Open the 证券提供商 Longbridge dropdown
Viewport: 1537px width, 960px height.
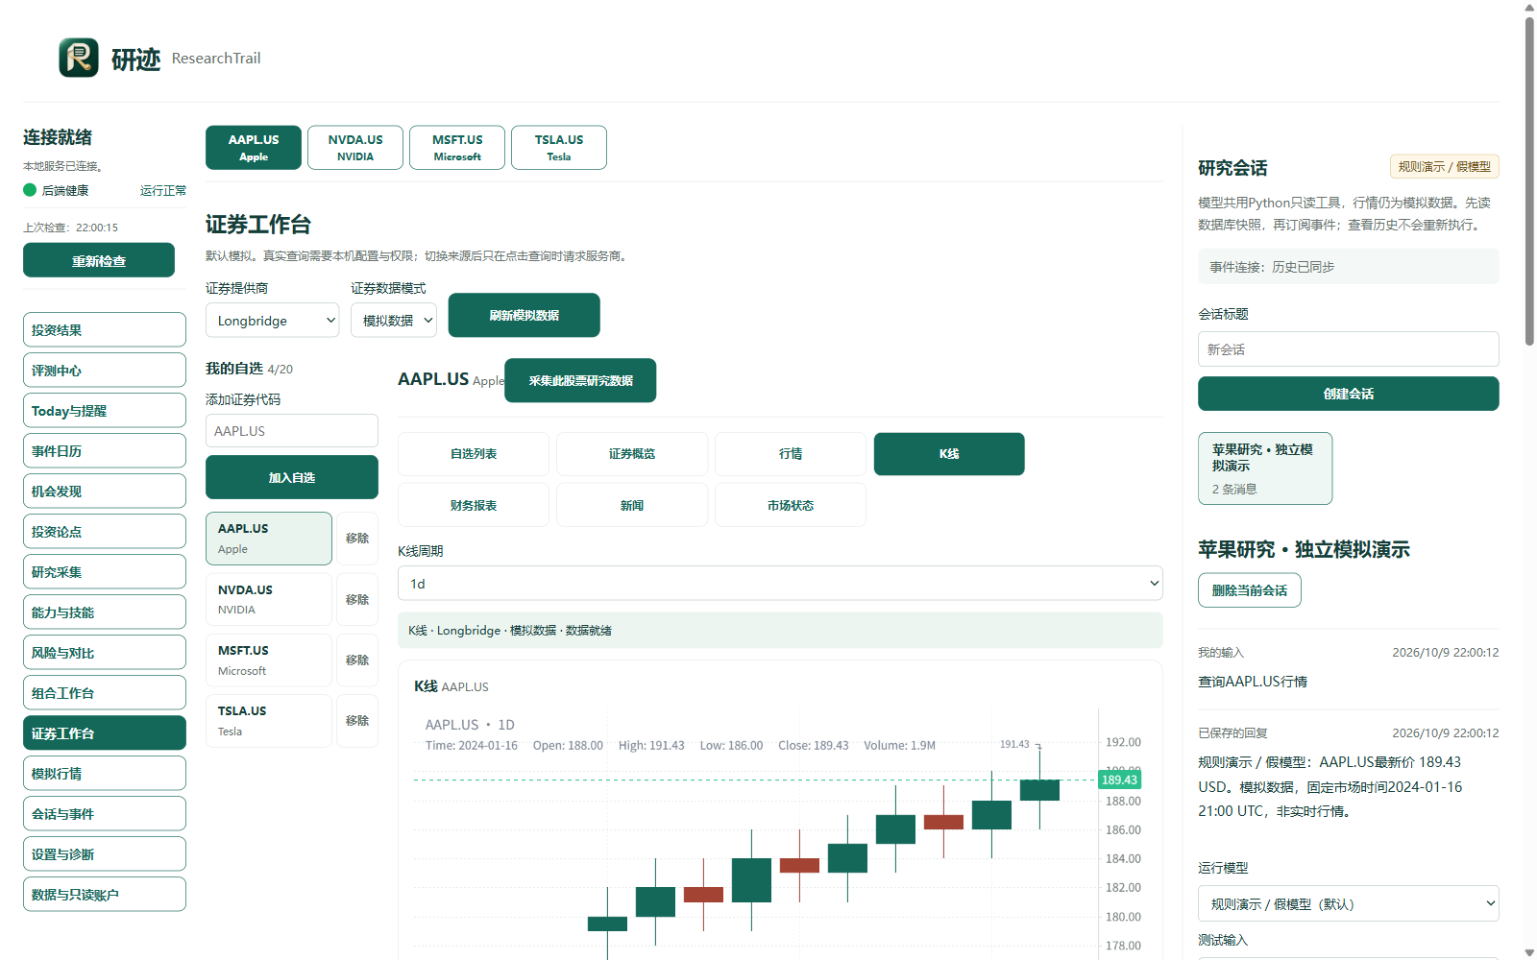(273, 321)
